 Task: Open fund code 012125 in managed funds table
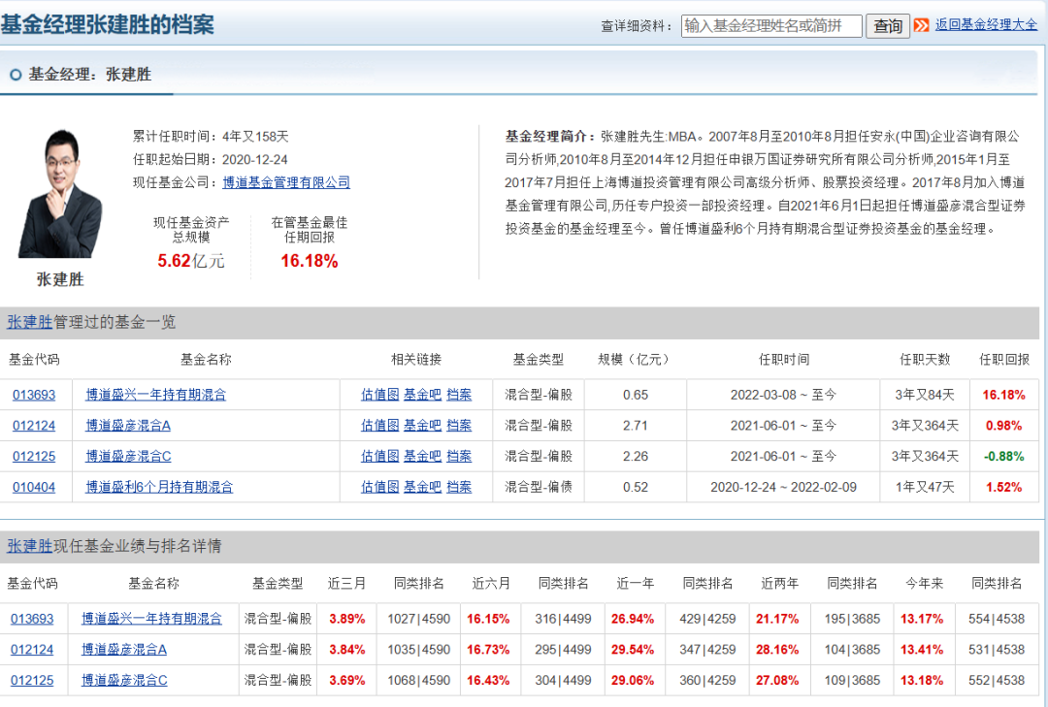click(x=34, y=457)
